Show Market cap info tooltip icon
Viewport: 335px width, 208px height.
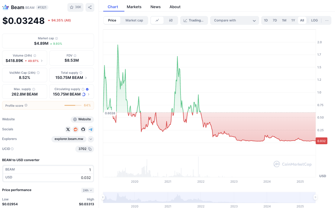(57, 38)
